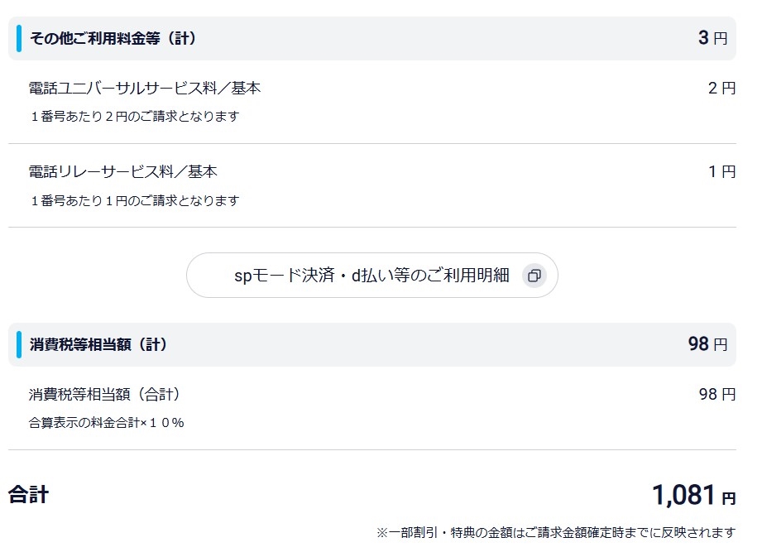Open spモード決済・d払い等のご利用明細 button
Screen dimensions: 762x552
pyautogui.click(x=371, y=276)
